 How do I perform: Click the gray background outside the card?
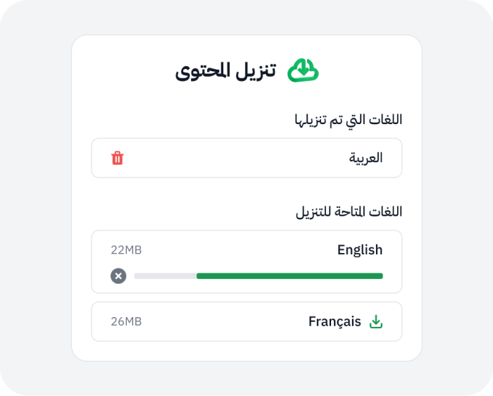point(35,197)
